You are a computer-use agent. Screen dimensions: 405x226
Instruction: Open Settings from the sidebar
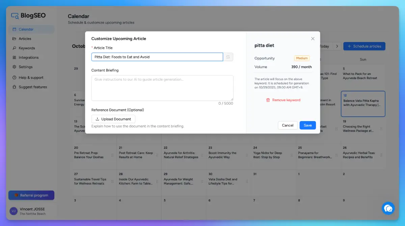click(x=26, y=67)
